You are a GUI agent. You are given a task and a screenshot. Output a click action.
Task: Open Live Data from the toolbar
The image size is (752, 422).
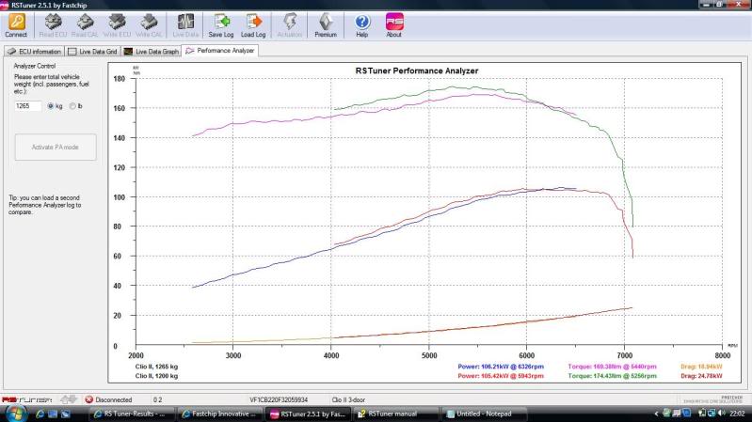pos(187,23)
